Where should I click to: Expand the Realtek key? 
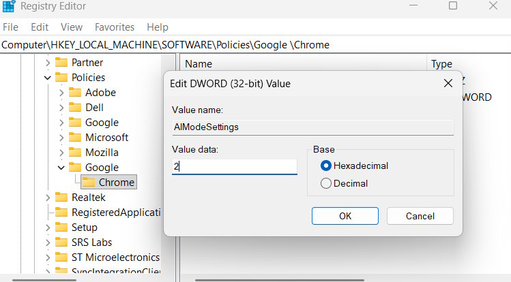coord(48,198)
